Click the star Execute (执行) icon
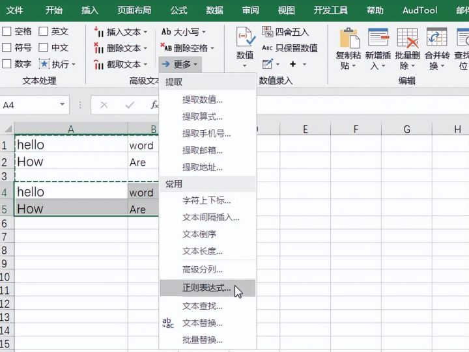 click(44, 64)
